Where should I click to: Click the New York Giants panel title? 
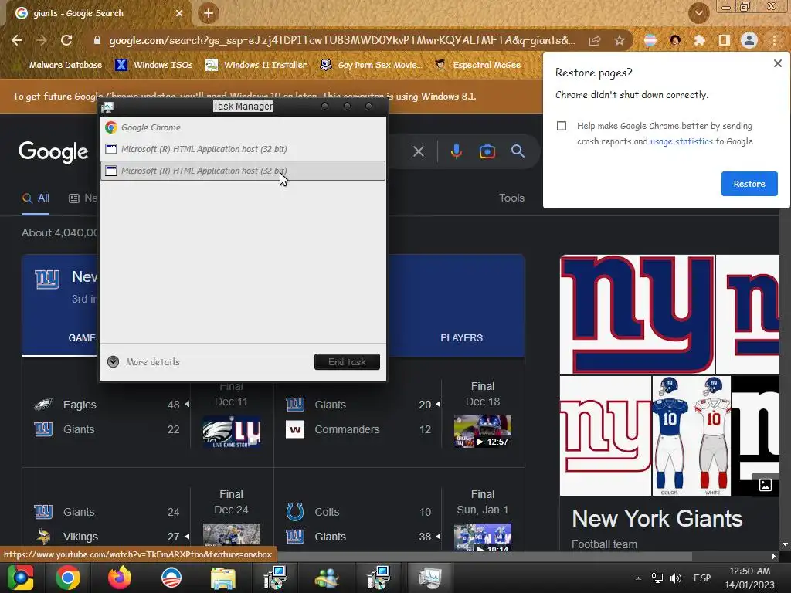[657, 518]
